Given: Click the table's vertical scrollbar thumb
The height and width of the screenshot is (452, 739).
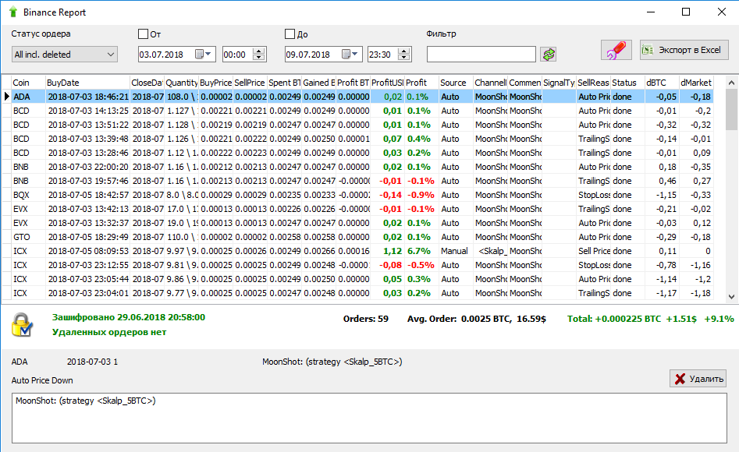Looking at the screenshot, I should [x=731, y=109].
